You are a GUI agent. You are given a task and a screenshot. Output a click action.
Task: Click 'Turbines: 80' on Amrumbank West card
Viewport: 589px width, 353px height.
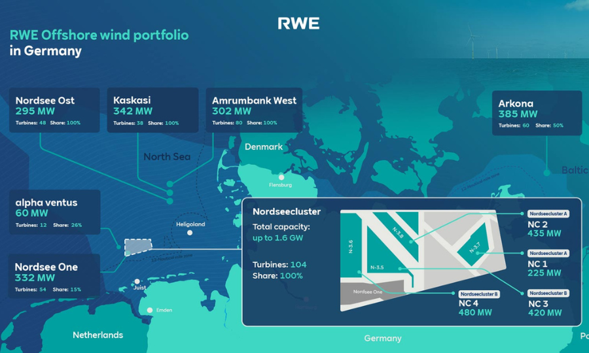(227, 123)
